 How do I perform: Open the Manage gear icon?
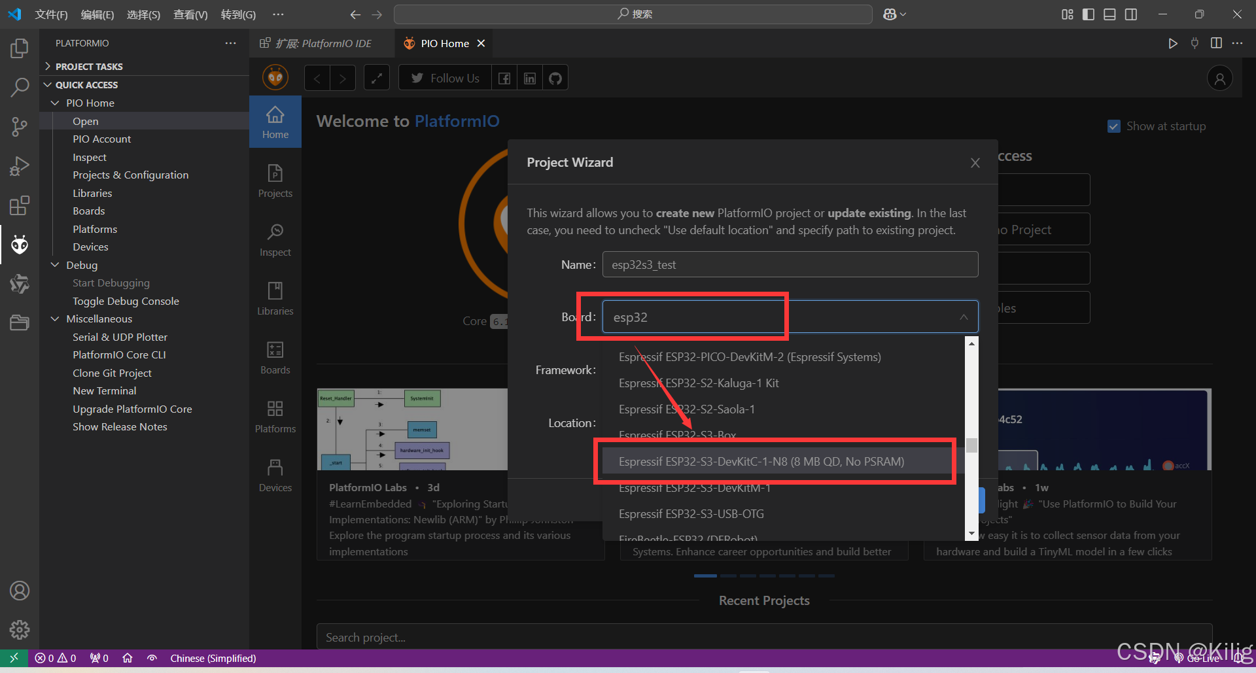click(x=20, y=630)
